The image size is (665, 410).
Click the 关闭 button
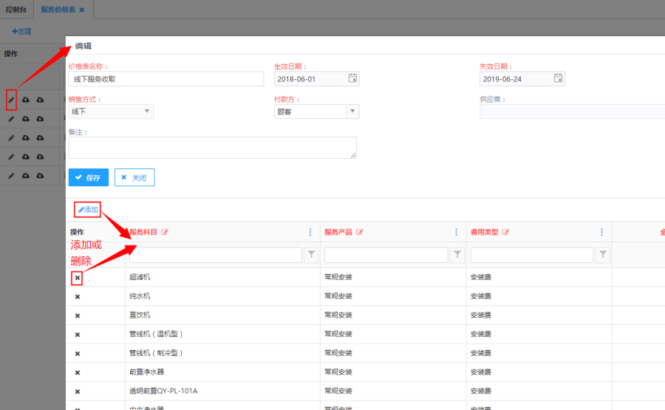[134, 177]
